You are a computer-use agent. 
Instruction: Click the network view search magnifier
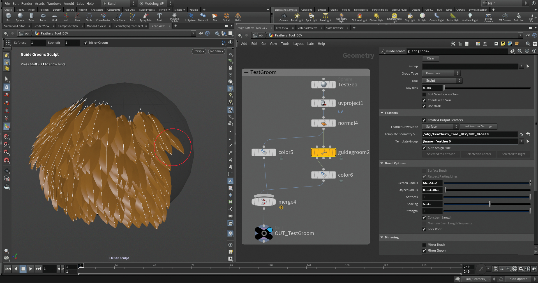528,44
